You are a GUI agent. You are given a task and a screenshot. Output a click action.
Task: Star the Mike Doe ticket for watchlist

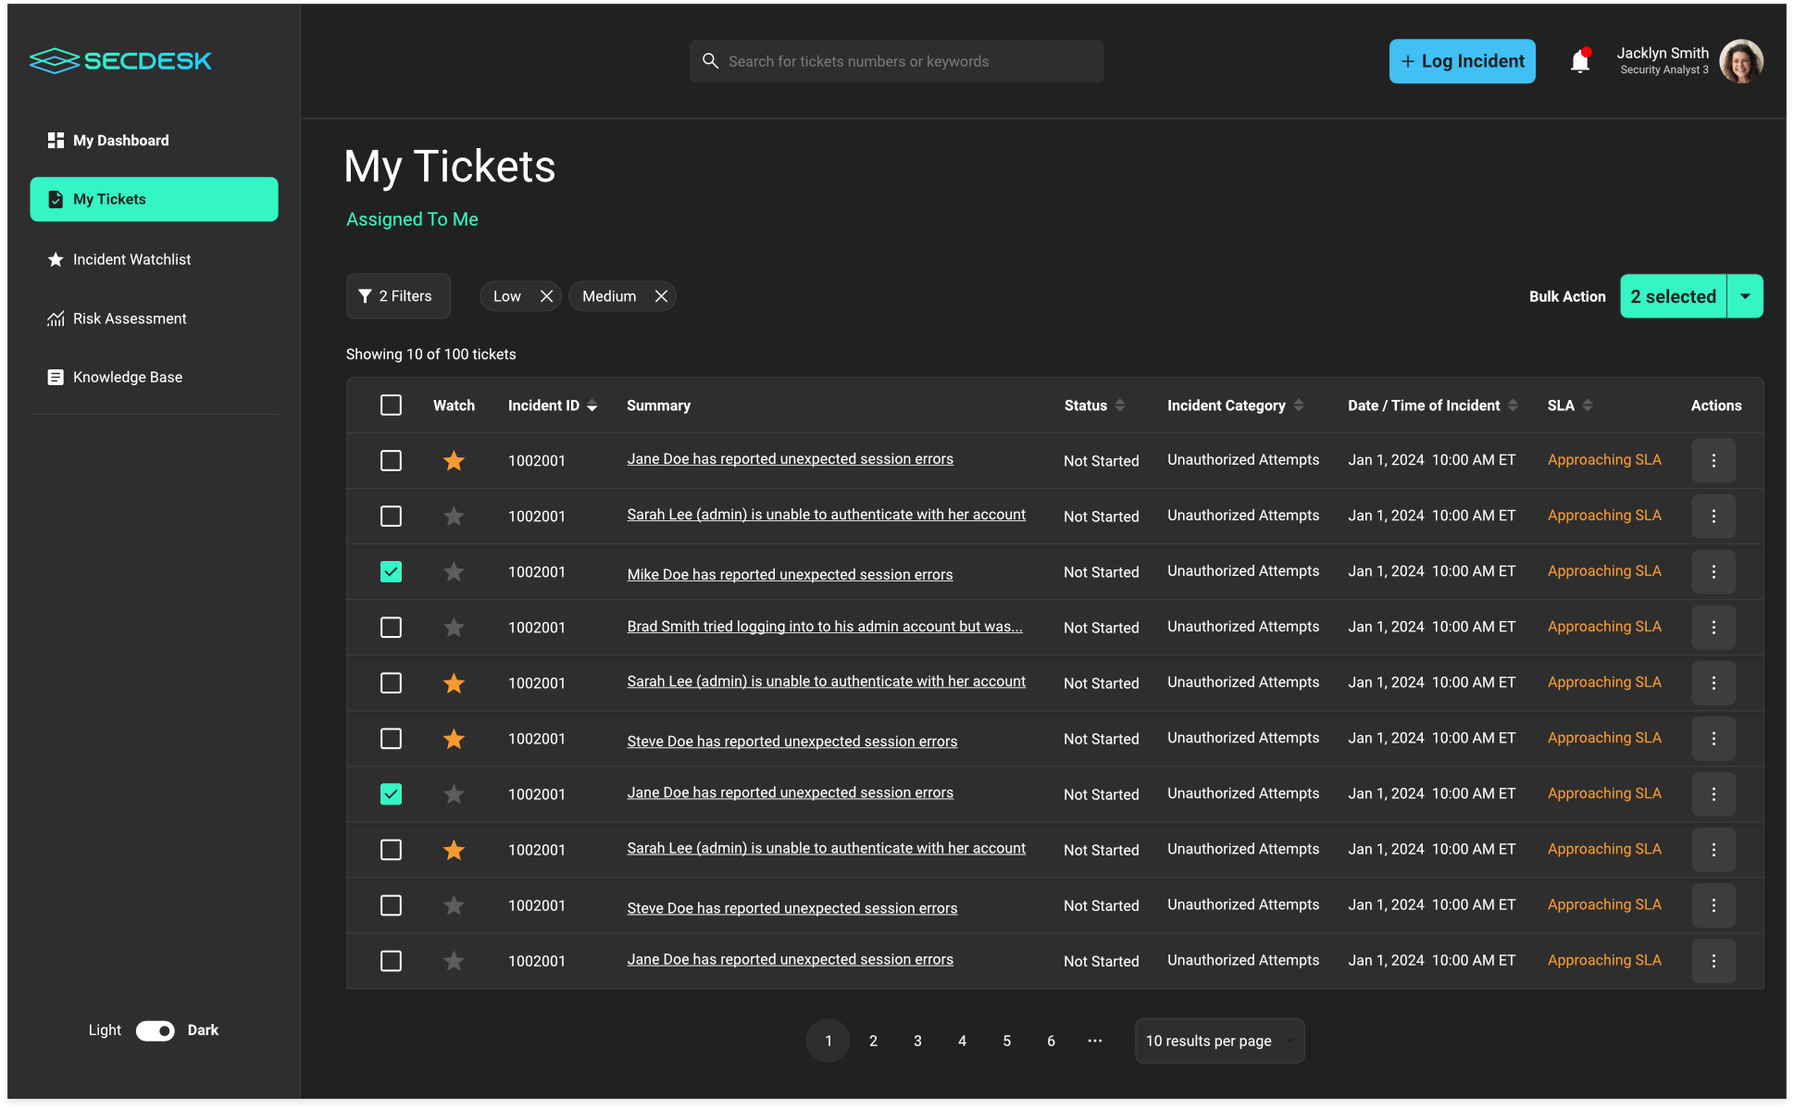pyautogui.click(x=454, y=572)
